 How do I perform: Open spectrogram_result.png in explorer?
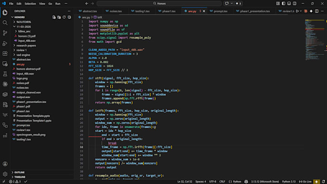[31, 135]
